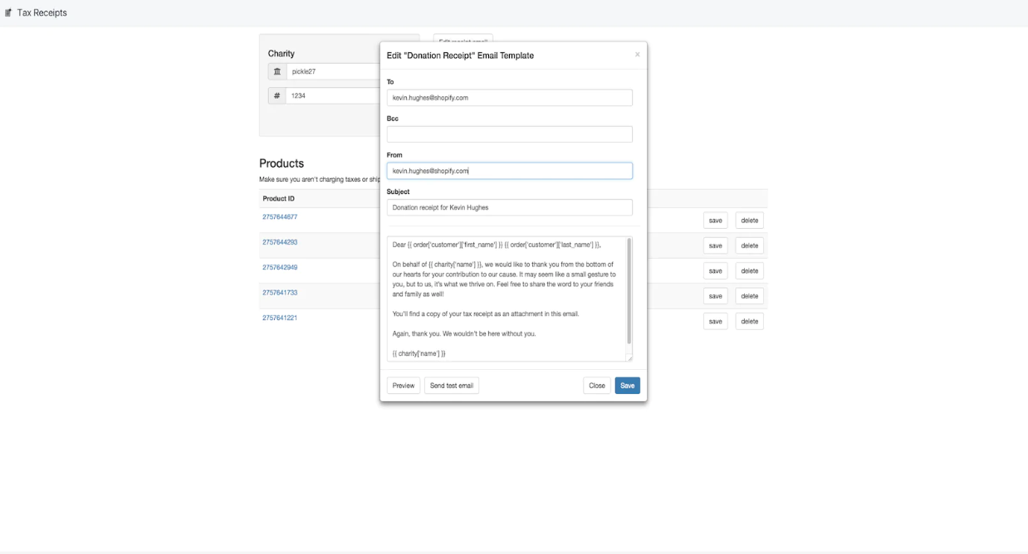The width and height of the screenshot is (1028, 554).
Task: Send a test email
Action: coord(452,386)
